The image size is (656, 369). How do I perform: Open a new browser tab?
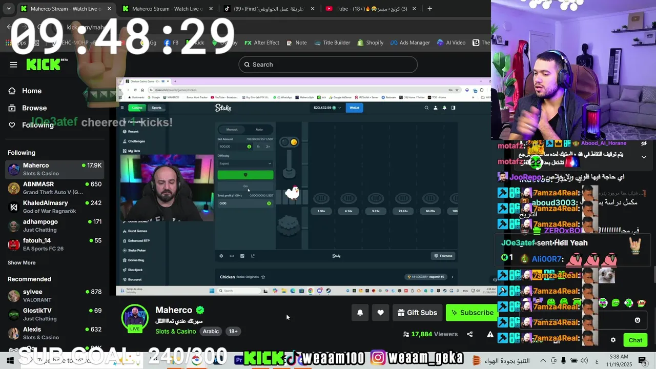click(x=429, y=9)
